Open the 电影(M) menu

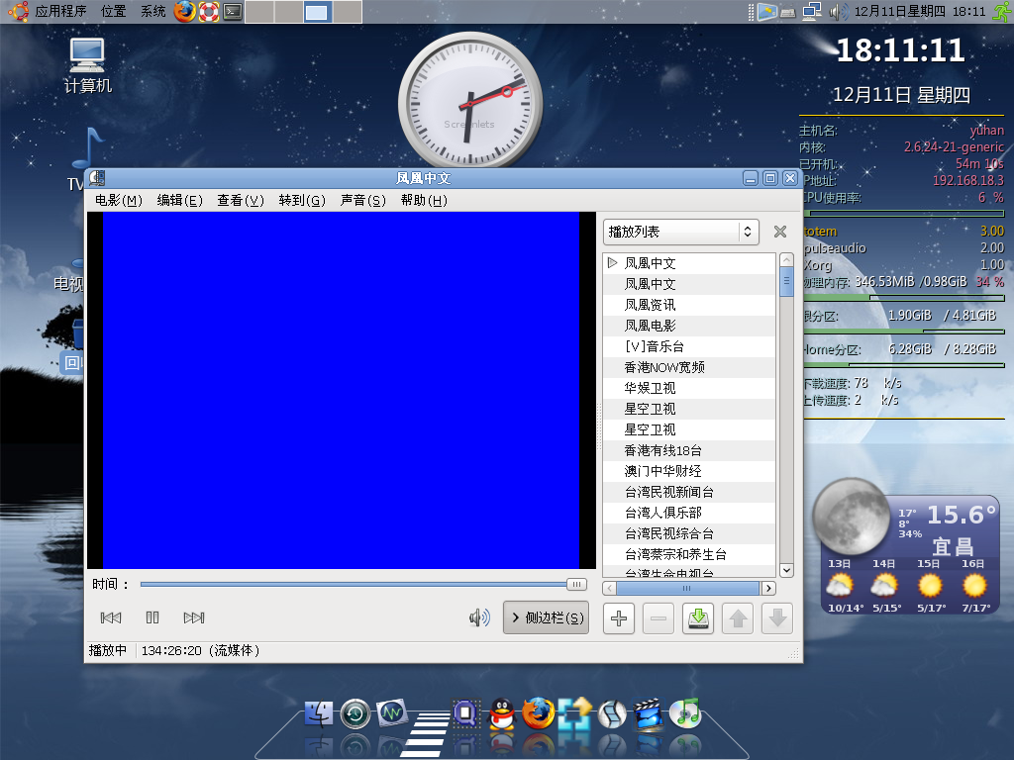click(x=119, y=200)
